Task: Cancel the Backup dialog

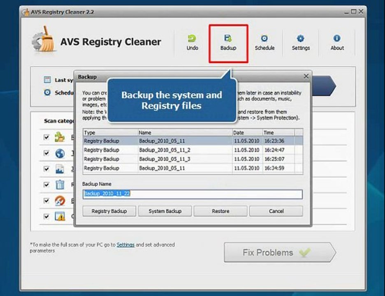Action: click(x=276, y=211)
